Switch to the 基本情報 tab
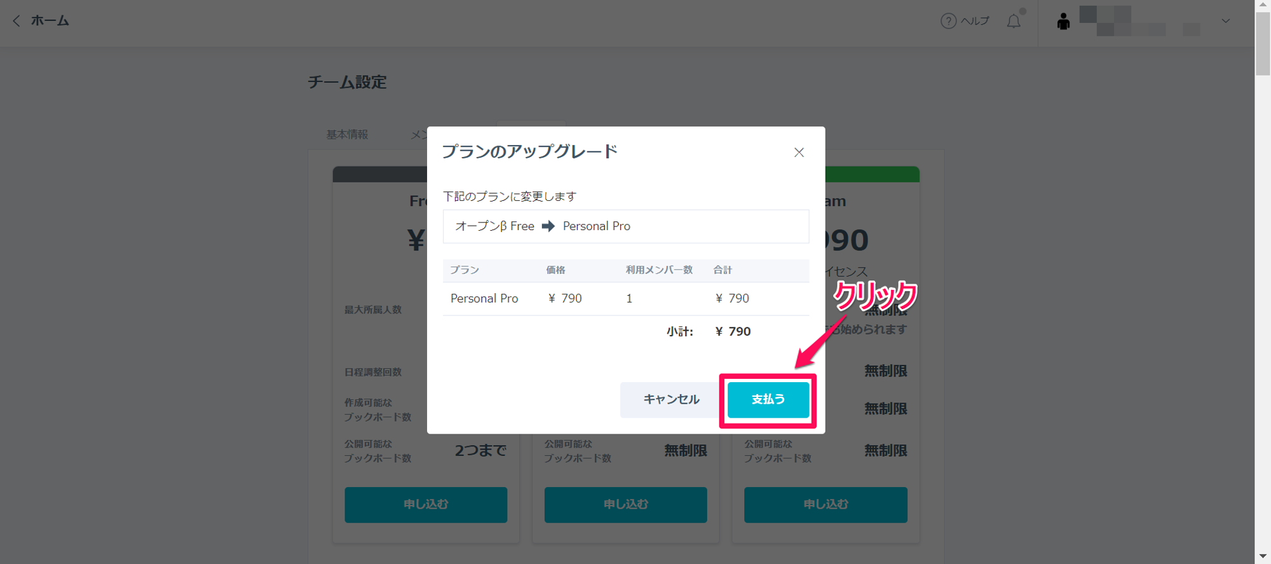The height and width of the screenshot is (564, 1271). pos(347,135)
